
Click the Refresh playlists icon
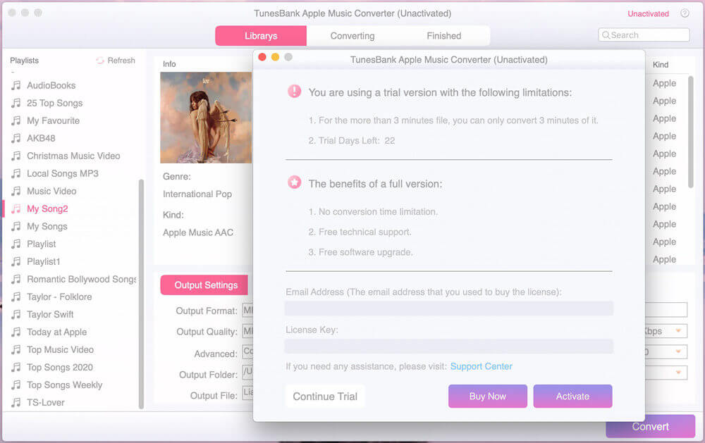click(100, 61)
